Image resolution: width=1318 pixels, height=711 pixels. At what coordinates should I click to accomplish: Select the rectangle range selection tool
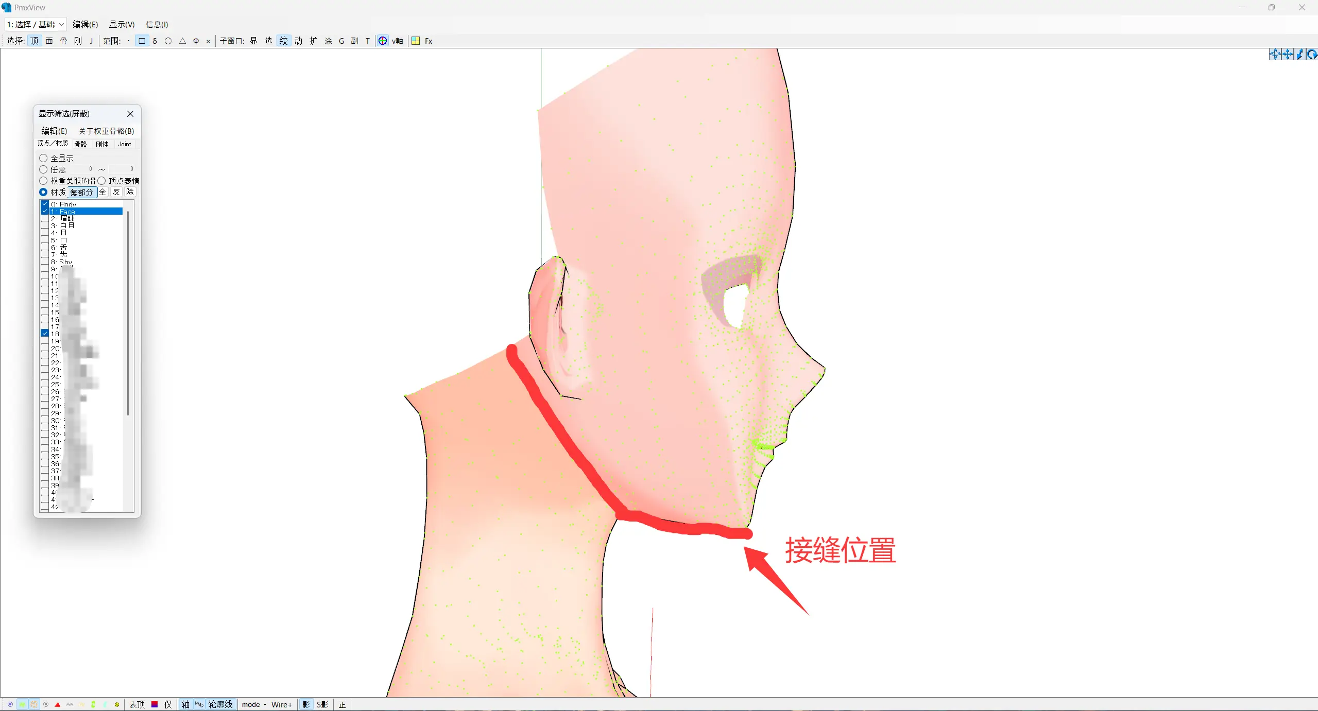pos(142,41)
